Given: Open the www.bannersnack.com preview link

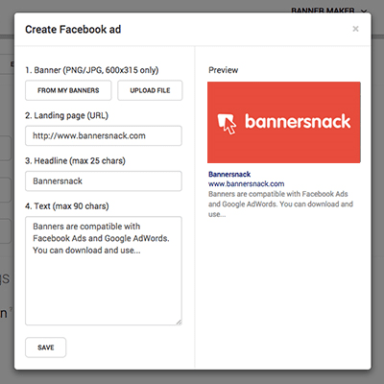Looking at the screenshot, I should click(246, 184).
